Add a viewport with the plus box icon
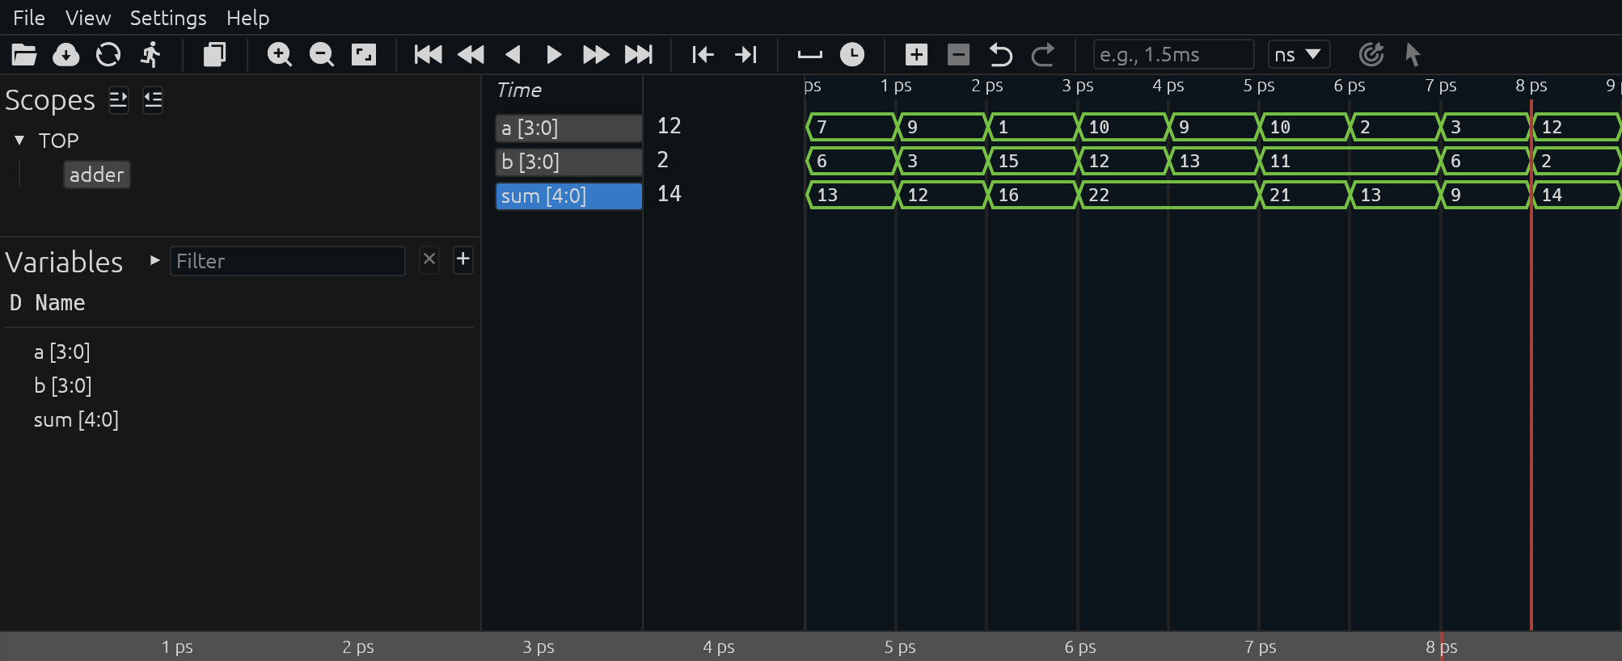1622x661 pixels. coord(916,55)
